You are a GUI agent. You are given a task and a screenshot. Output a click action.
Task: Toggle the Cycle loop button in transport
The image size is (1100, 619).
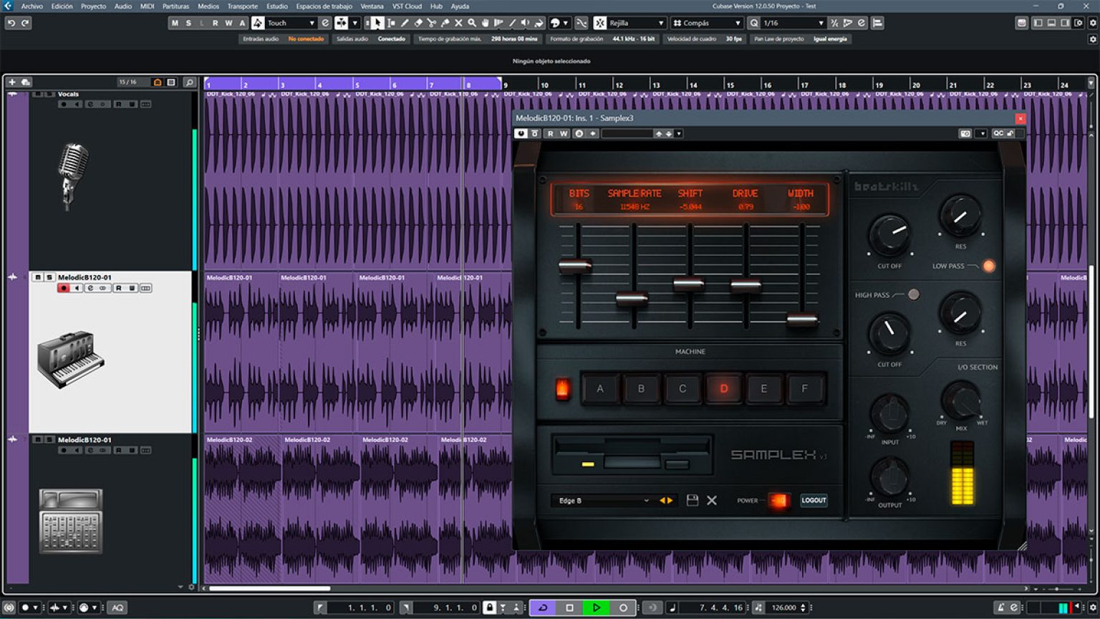click(543, 608)
